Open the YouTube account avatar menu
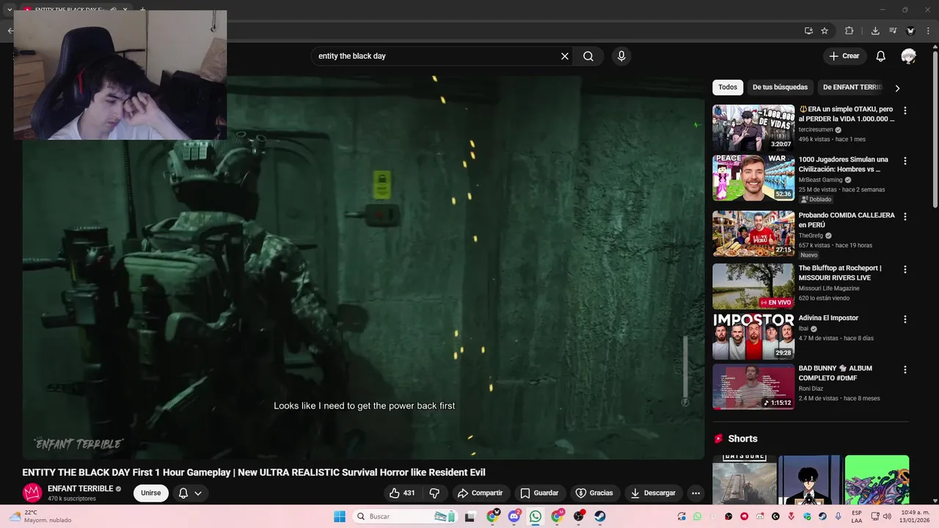939x528 pixels. [x=908, y=56]
